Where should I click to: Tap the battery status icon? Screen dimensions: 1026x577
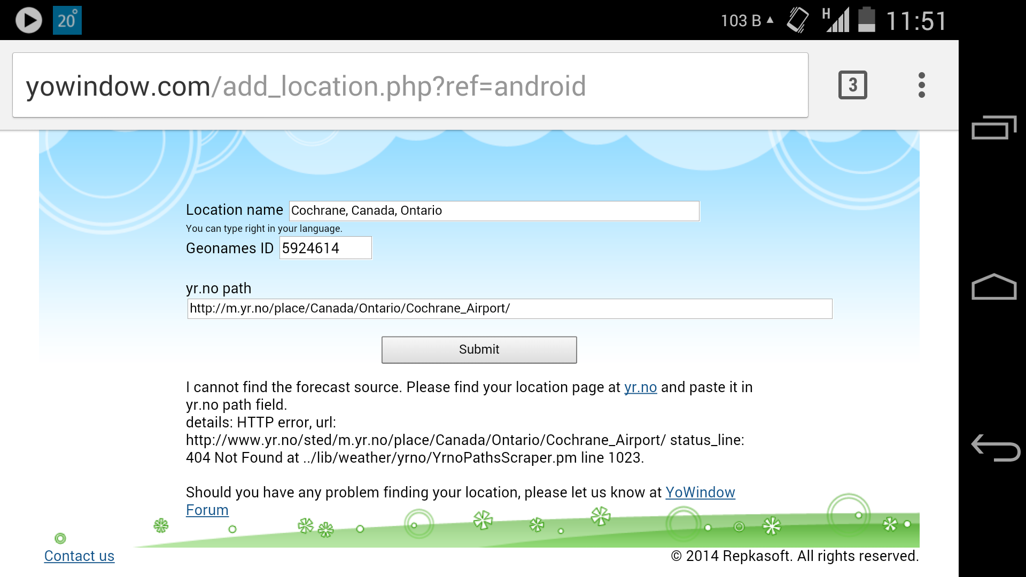[866, 20]
